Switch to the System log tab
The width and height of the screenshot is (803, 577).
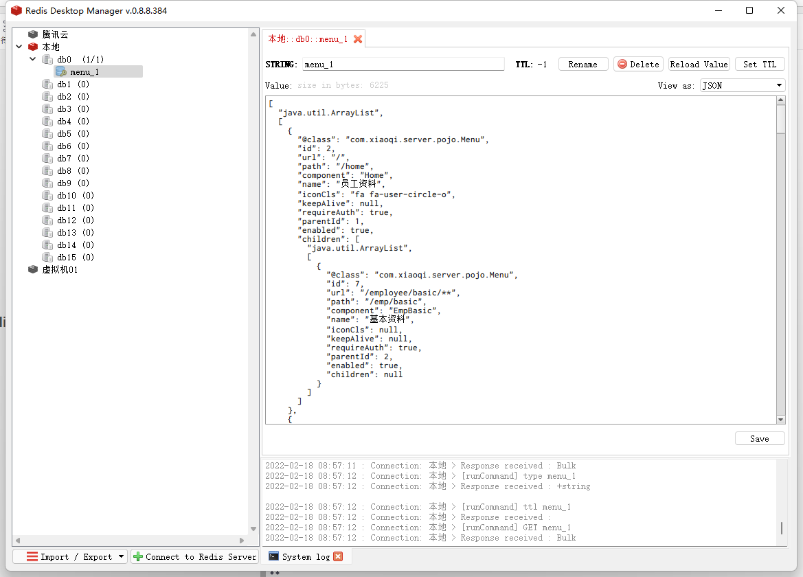pos(306,556)
